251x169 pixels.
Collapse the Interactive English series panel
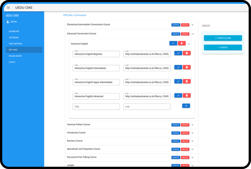pyautogui.click(x=189, y=43)
